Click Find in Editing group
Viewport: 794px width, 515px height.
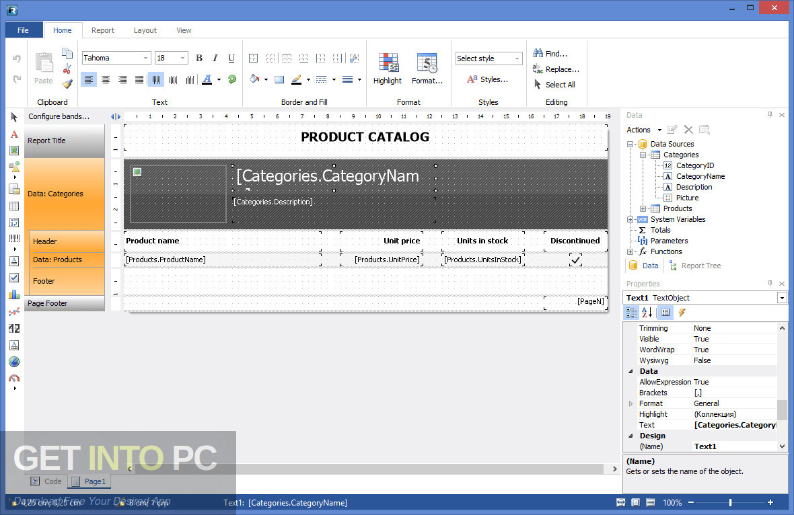click(550, 53)
